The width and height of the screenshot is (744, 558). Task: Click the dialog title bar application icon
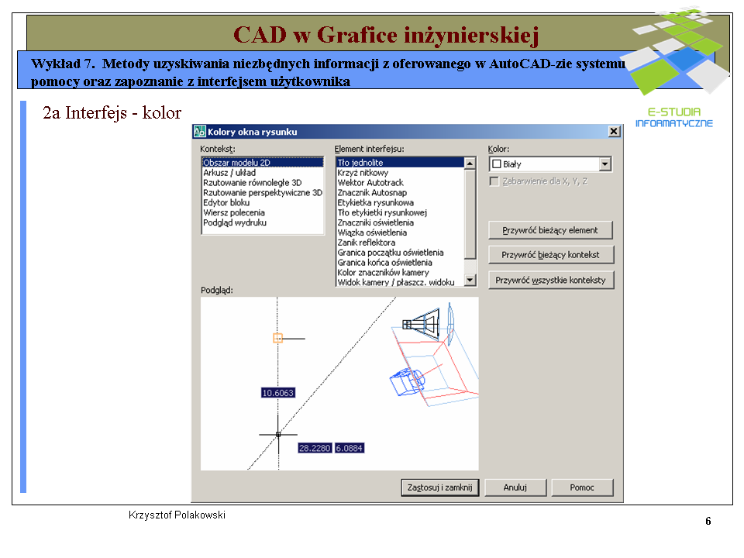click(200, 132)
